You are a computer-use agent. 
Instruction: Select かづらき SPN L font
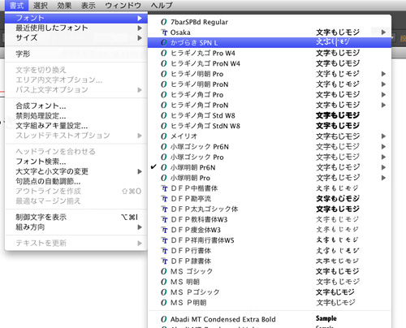(x=270, y=42)
